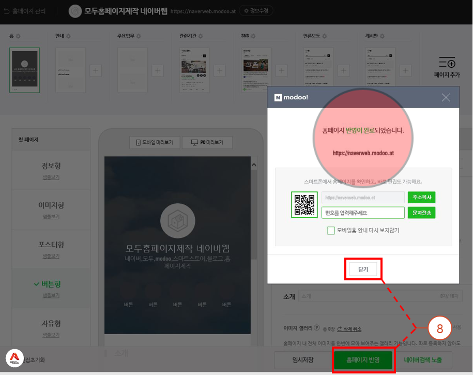Click the site logo circle in header
The width and height of the screenshot is (473, 375).
75,11
